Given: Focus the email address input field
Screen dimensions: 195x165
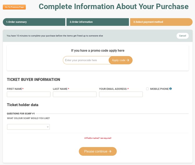Looking at the screenshot, I should [x=121, y=94].
